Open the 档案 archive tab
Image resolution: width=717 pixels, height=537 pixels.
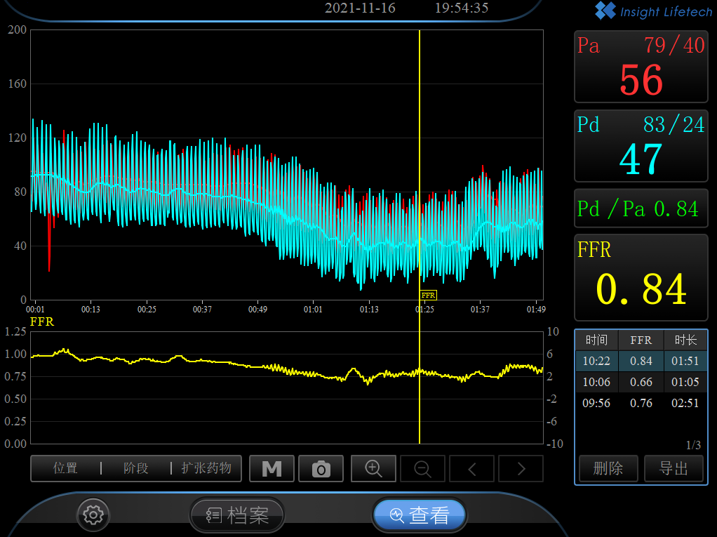[237, 516]
